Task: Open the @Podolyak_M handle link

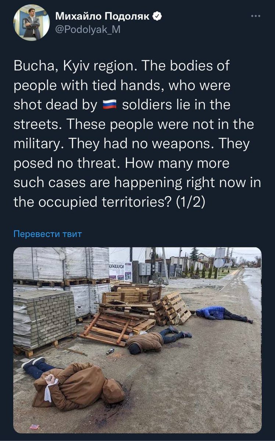Action: (87, 30)
